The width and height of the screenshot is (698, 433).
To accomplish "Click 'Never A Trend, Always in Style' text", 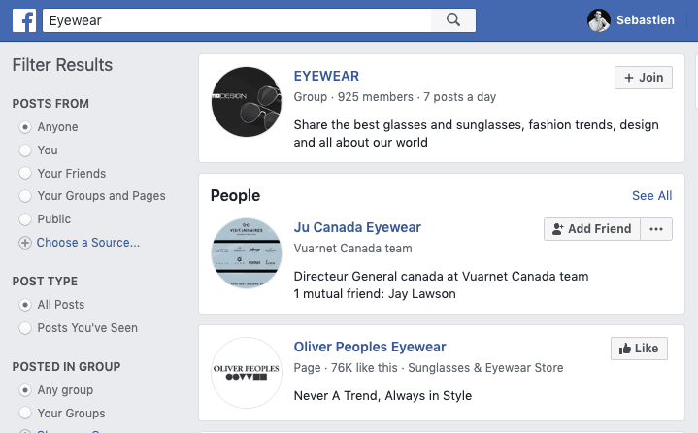I will (382, 395).
